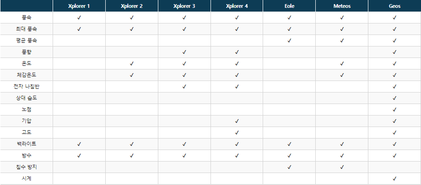This screenshot has width=421, height=185.
Task: Click the Geos checkmark in the 시계 row
Action: [x=394, y=179]
